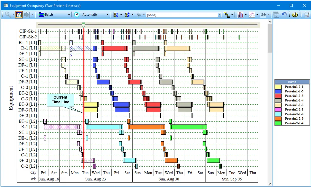The image size is (312, 187).
Task: Click the Equipment axis title
Action: coord(11,98)
